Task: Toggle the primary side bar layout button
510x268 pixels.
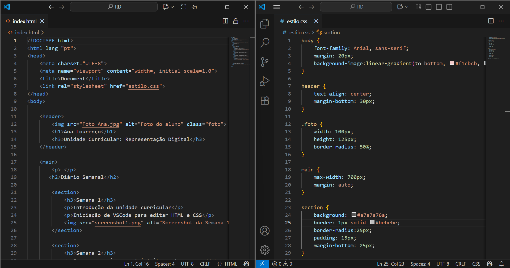Action: click(428, 7)
